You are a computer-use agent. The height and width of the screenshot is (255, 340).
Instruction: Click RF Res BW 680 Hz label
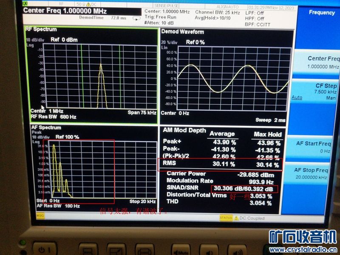click(54, 116)
